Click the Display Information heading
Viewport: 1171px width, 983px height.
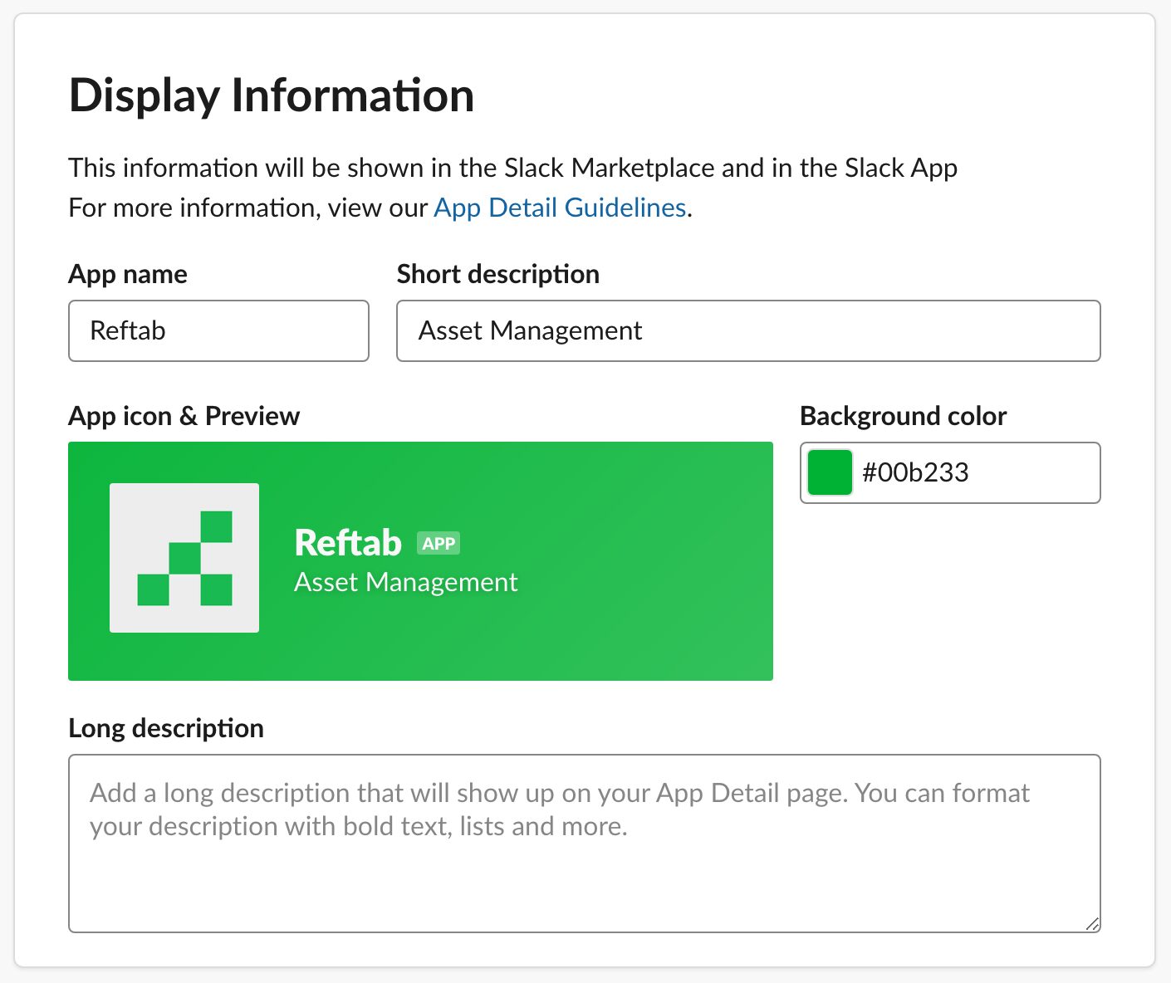(272, 95)
